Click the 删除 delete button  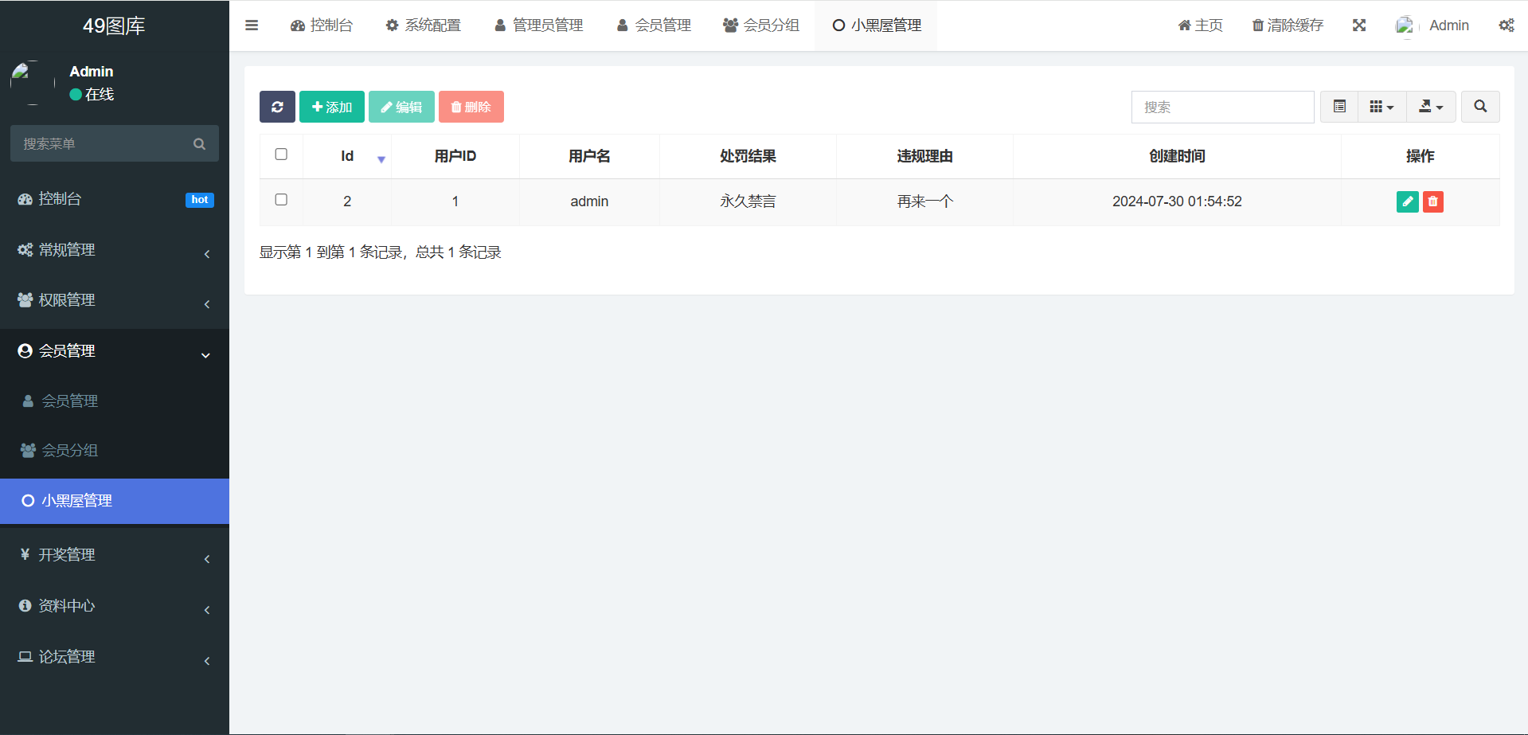(471, 107)
